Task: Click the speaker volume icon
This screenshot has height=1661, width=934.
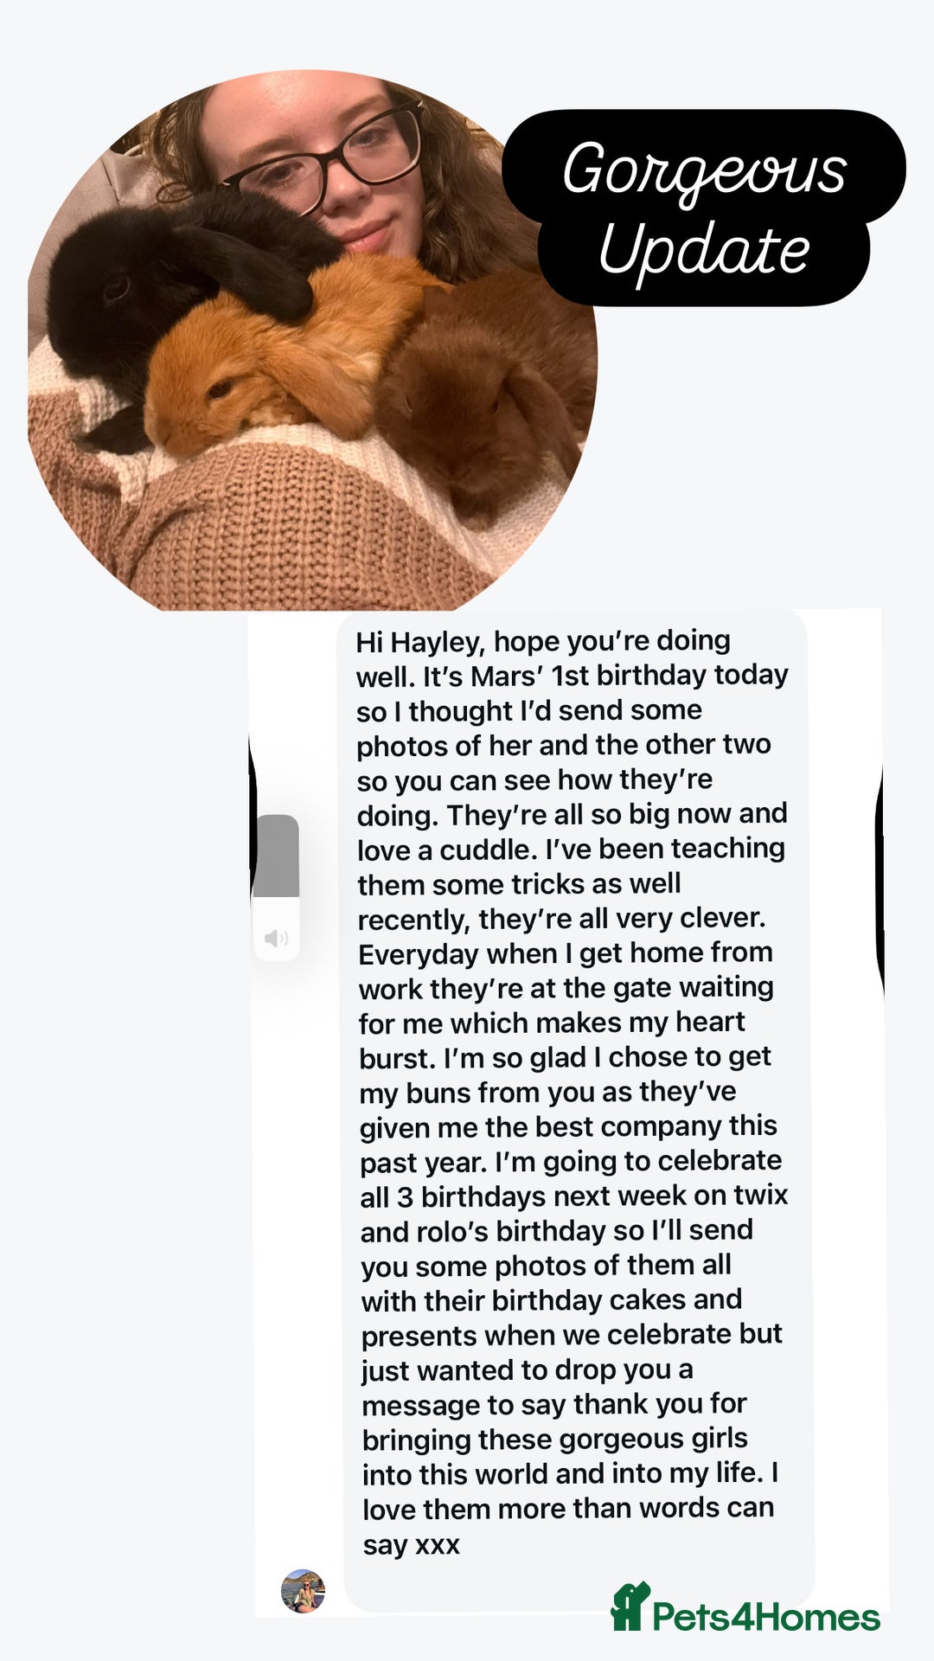Action: click(276, 939)
